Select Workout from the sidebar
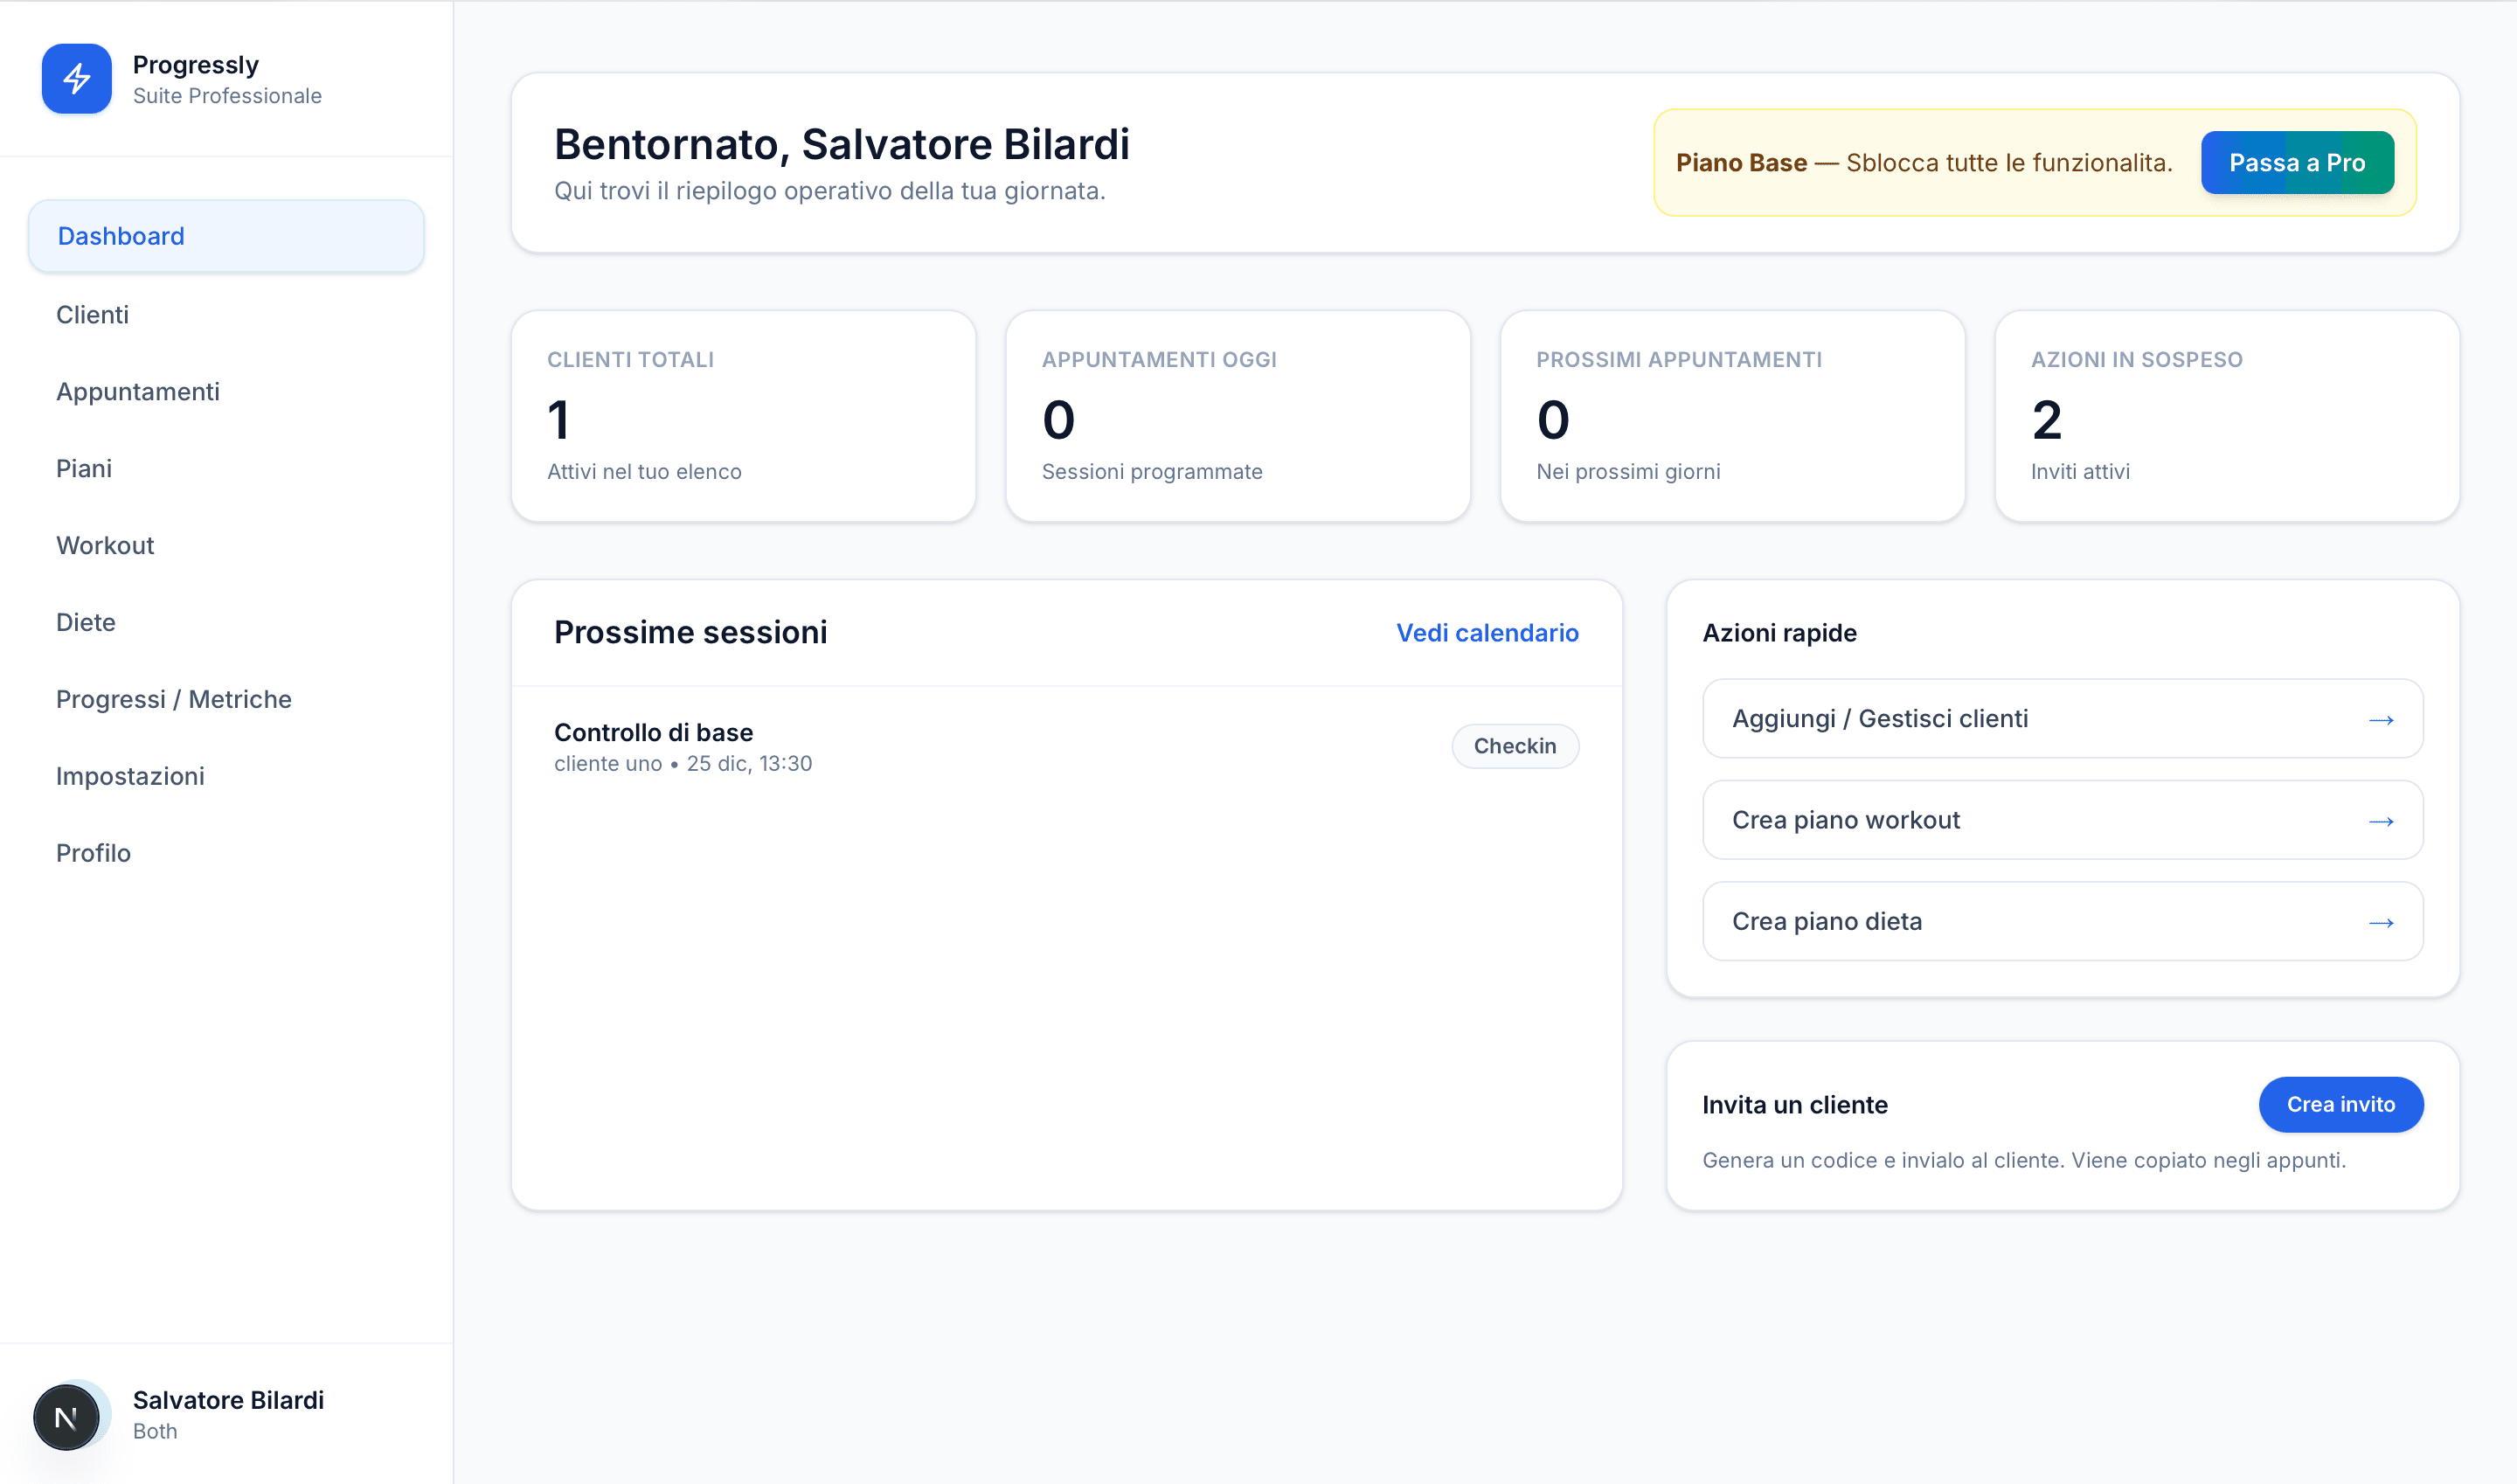This screenshot has width=2517, height=1484. 105,545
